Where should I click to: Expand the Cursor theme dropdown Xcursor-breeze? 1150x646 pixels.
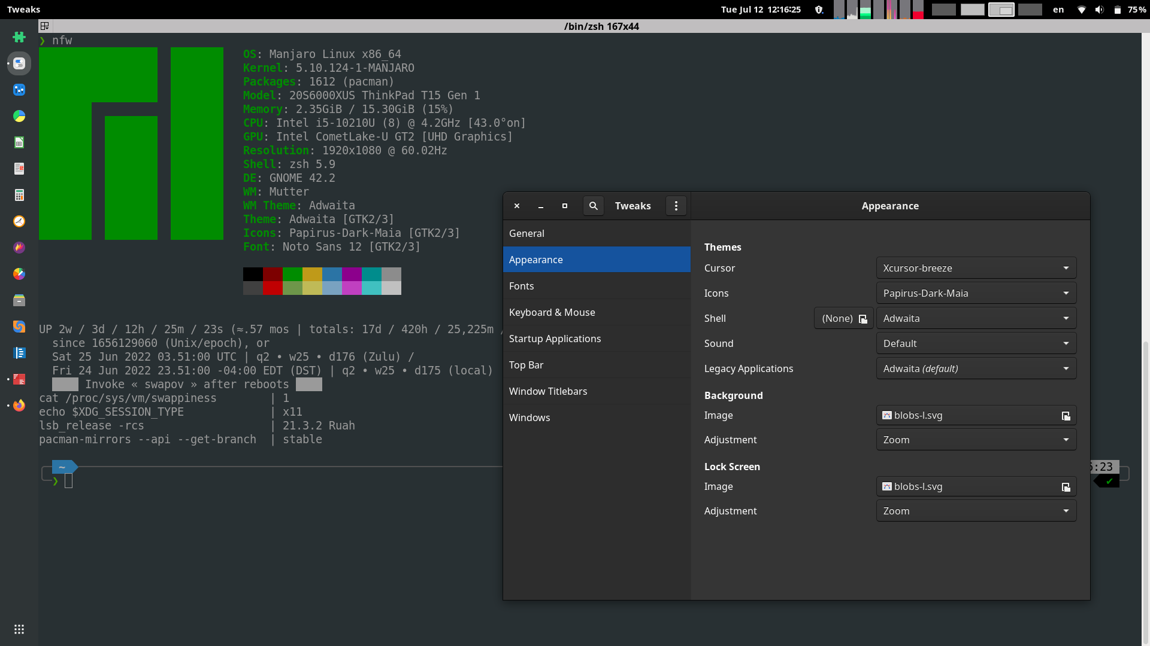976,268
